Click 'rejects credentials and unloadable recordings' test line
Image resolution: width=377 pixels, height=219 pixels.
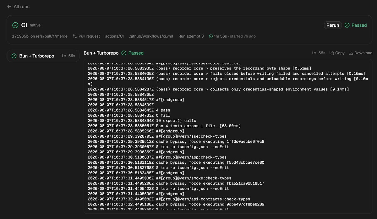tap(228, 81)
